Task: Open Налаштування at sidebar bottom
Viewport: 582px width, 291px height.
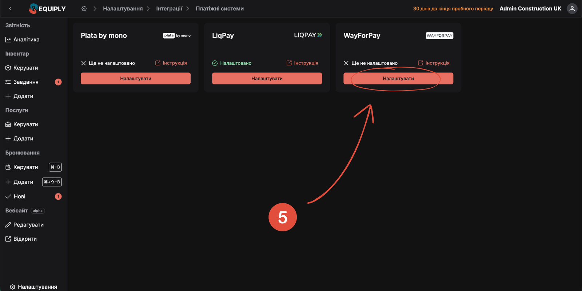Action: [37, 287]
